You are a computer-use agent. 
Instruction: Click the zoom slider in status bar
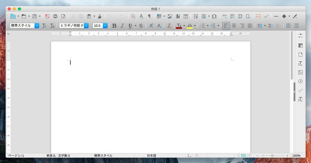coord(272,156)
